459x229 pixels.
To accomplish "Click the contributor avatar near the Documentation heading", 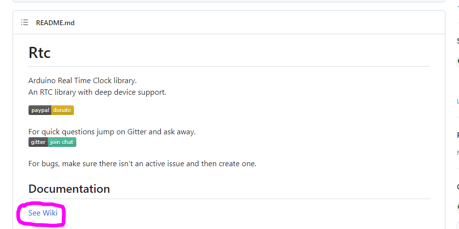I will (x=458, y=207).
